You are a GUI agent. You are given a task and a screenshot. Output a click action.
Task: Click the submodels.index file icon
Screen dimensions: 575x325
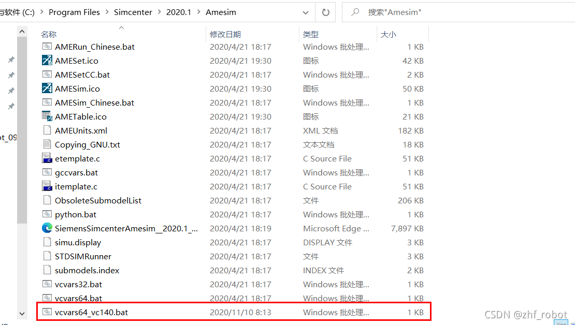(x=47, y=270)
